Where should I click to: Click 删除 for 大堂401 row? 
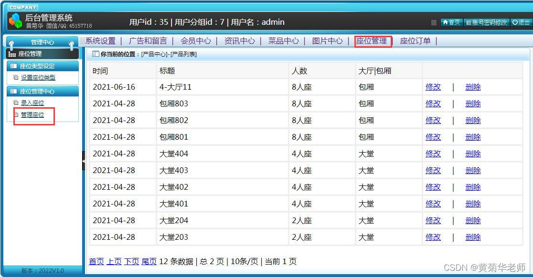click(x=473, y=204)
